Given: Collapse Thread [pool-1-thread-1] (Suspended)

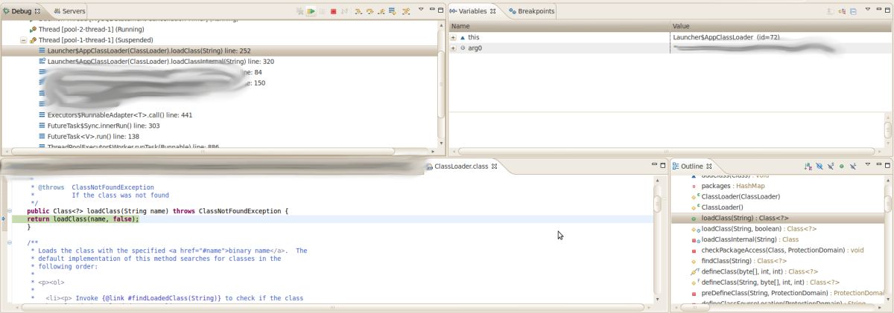Looking at the screenshot, I should 24,39.
